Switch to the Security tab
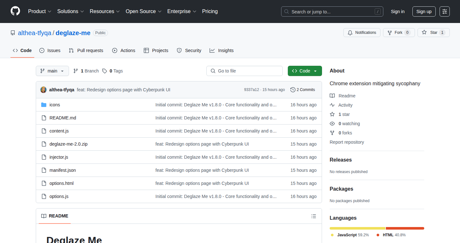This screenshot has height=243, width=460. [x=189, y=50]
